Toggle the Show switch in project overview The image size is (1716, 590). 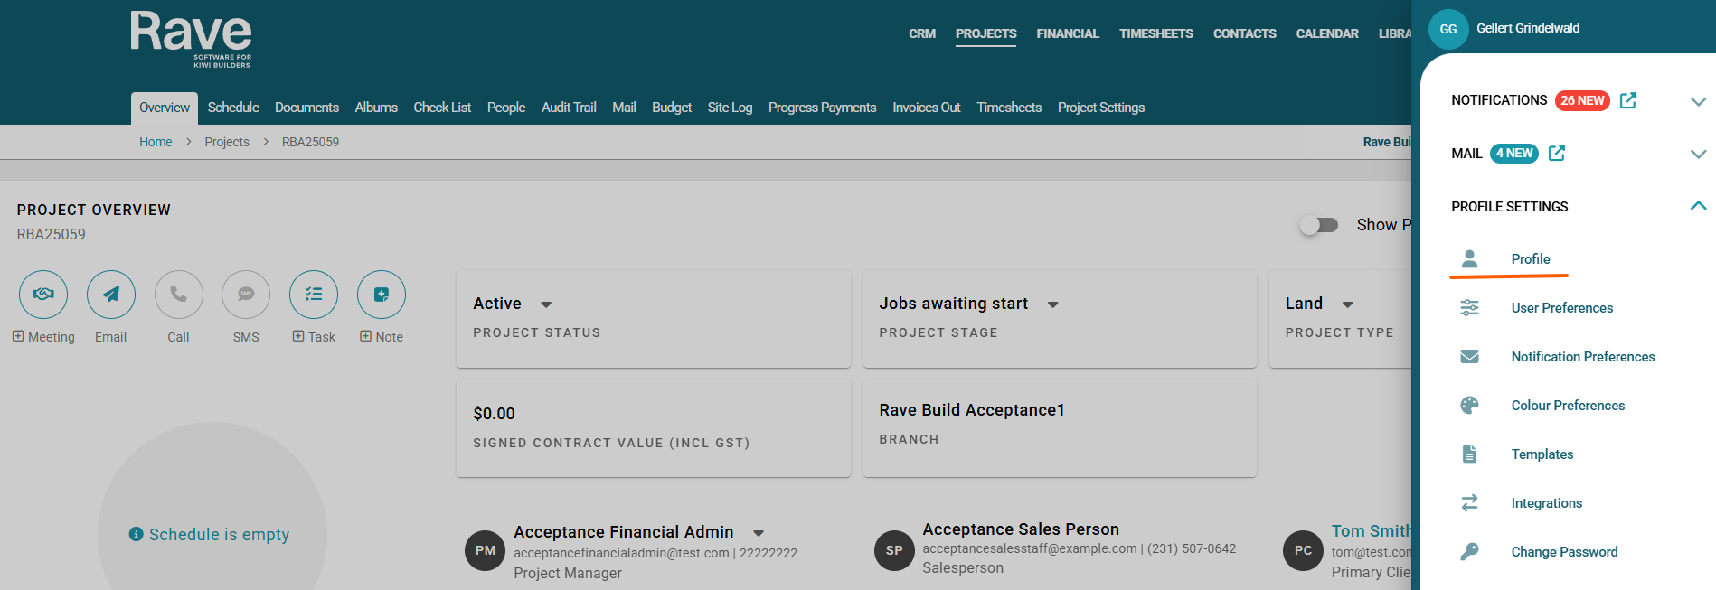click(1319, 225)
